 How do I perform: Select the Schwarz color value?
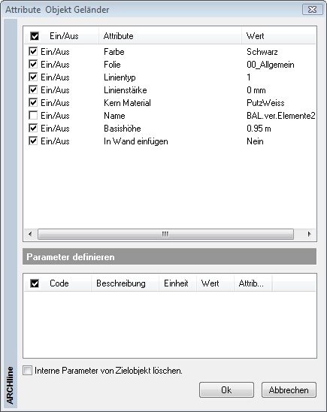point(262,52)
